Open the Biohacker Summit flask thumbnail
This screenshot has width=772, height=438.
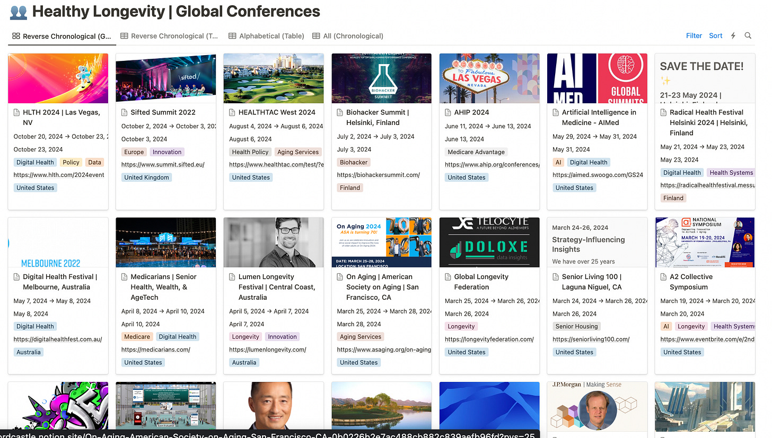click(382, 78)
